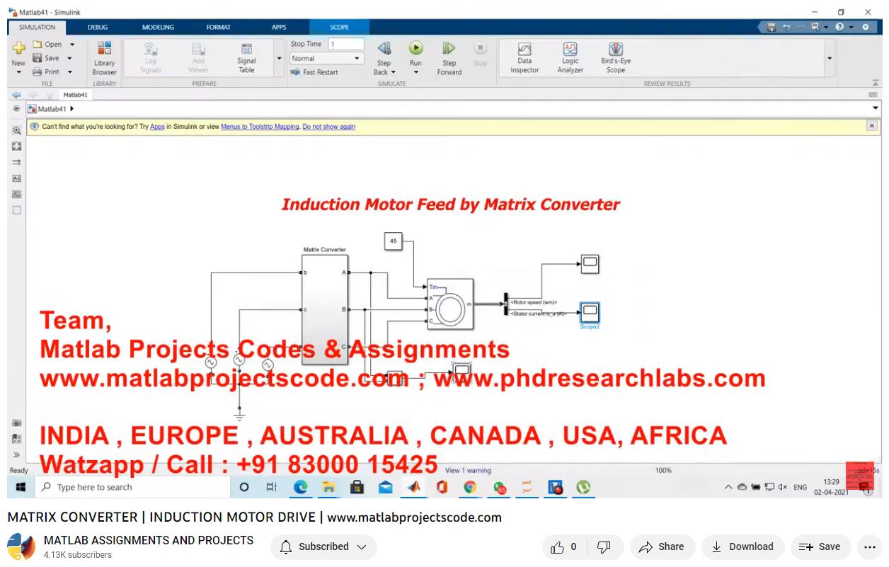Click the undo arrow in quick access bar
889x567 pixels.
tap(786, 27)
